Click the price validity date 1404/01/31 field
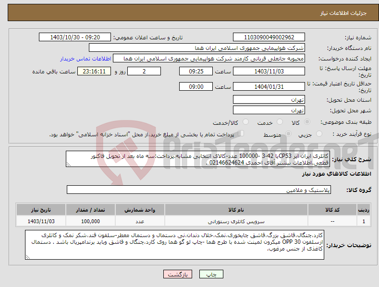This screenshot has width=379, height=287. pos(269,86)
